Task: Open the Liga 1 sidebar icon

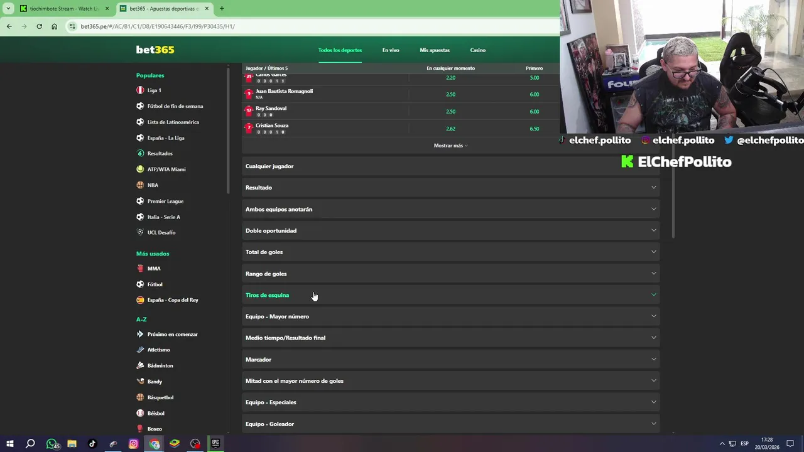Action: 140,90
